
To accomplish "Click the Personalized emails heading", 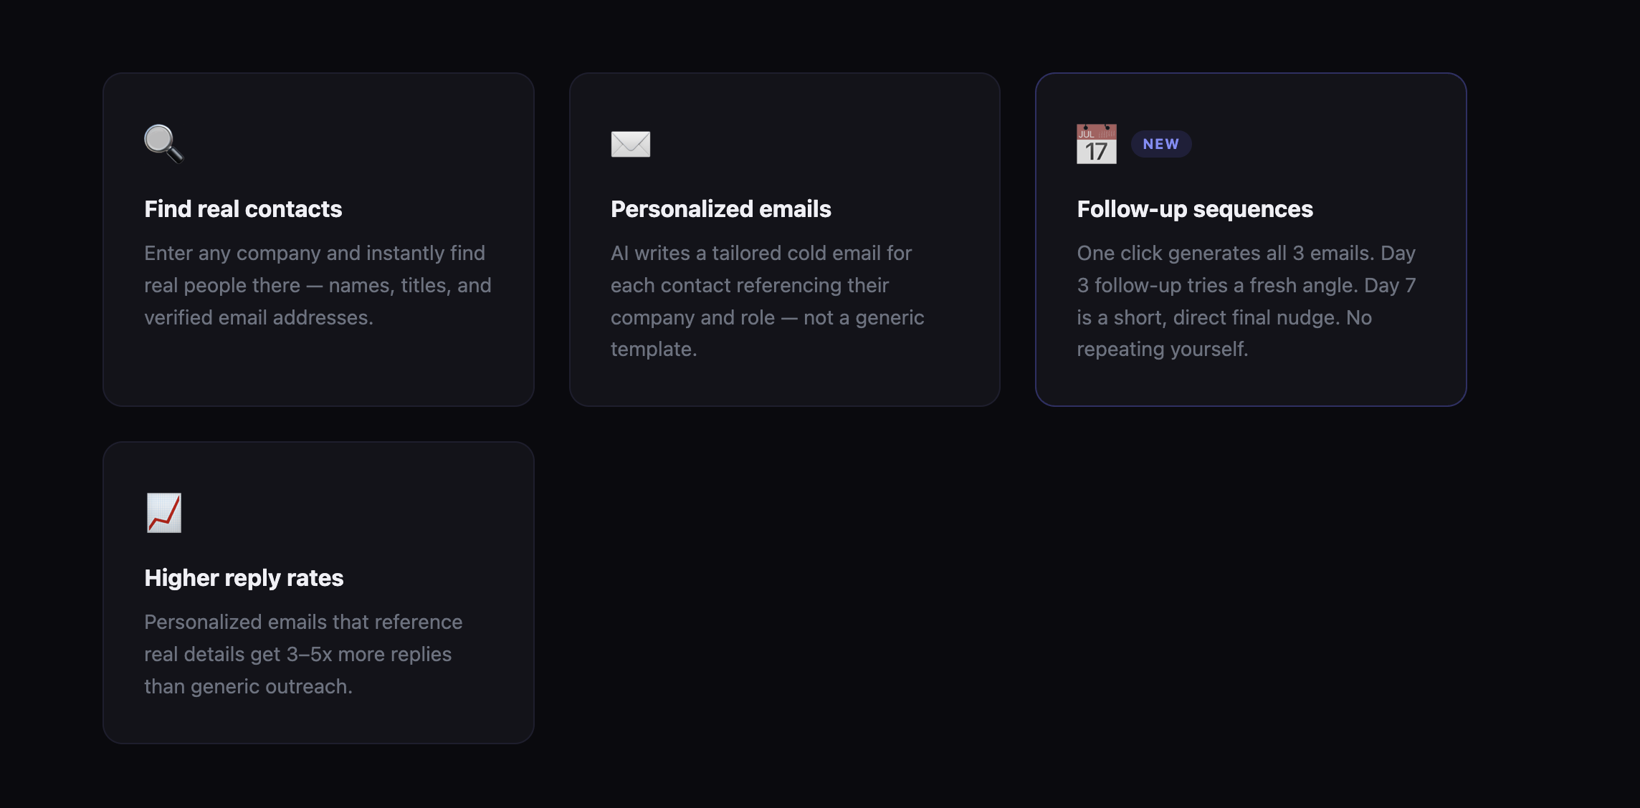I will pyautogui.click(x=720, y=208).
